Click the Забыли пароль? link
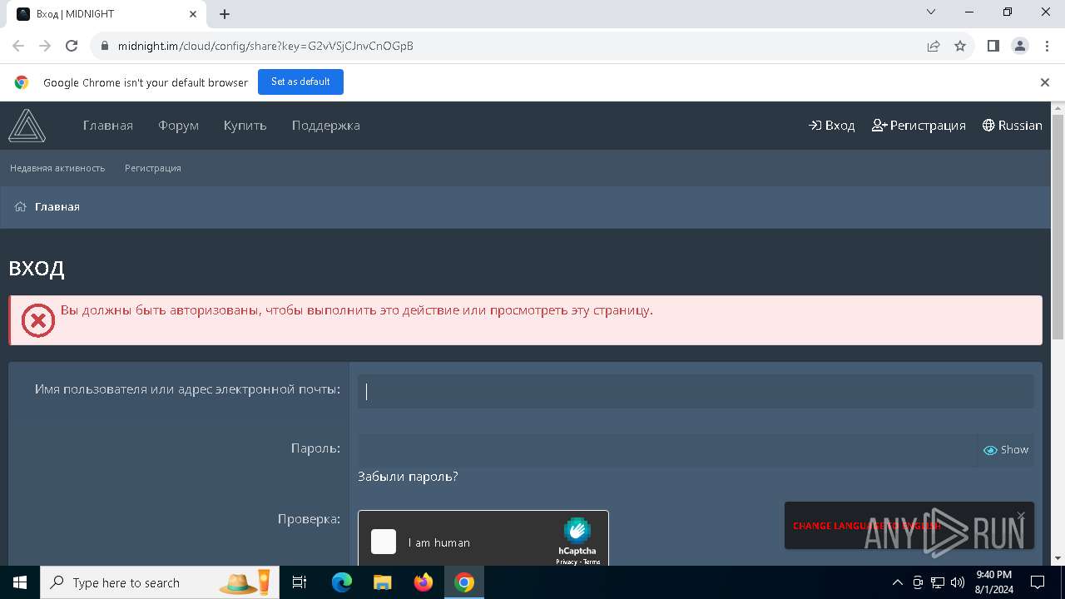The image size is (1065, 599). [x=408, y=477]
